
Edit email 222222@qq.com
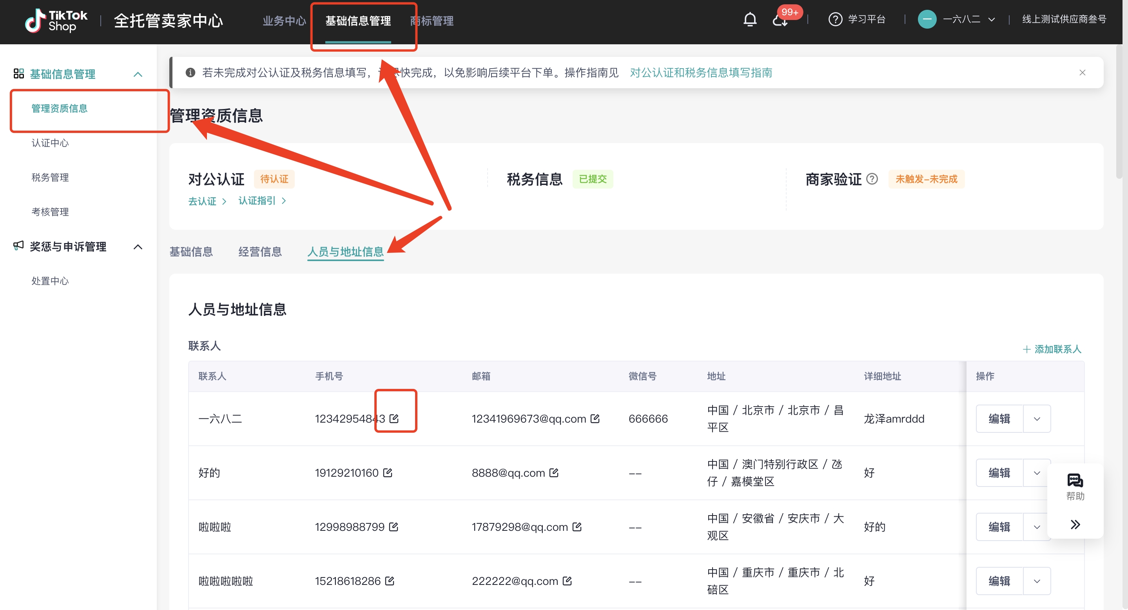pyautogui.click(x=567, y=581)
